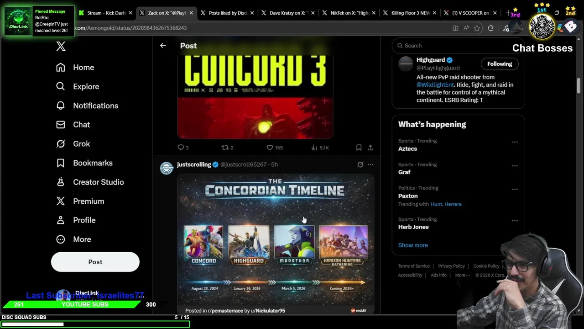
Task: Click the browser address bar URL
Action: click(x=130, y=28)
